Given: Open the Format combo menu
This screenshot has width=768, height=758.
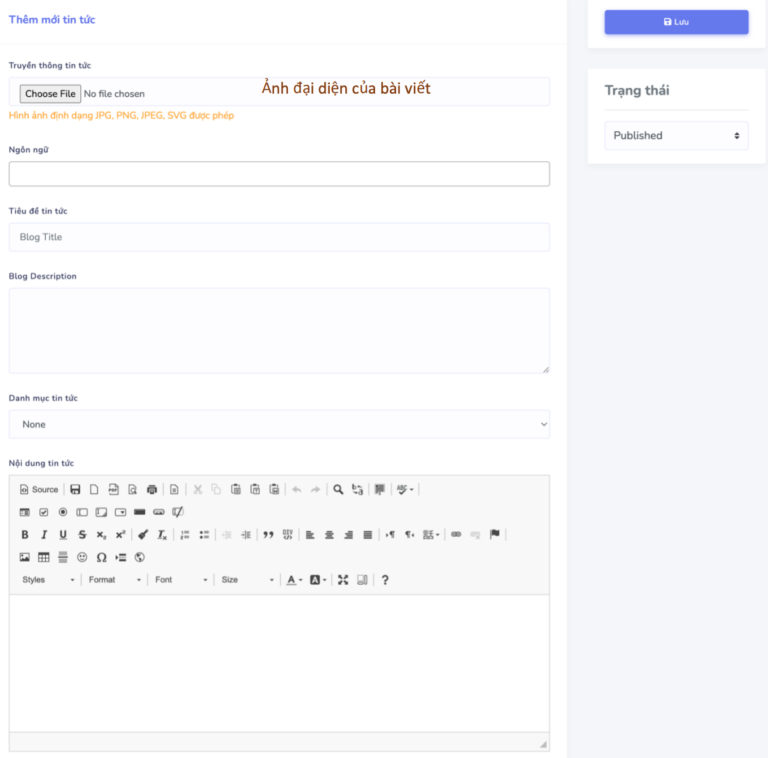Looking at the screenshot, I should (115, 580).
